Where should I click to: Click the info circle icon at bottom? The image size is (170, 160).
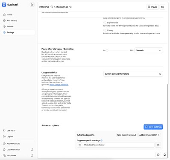coord(158,154)
